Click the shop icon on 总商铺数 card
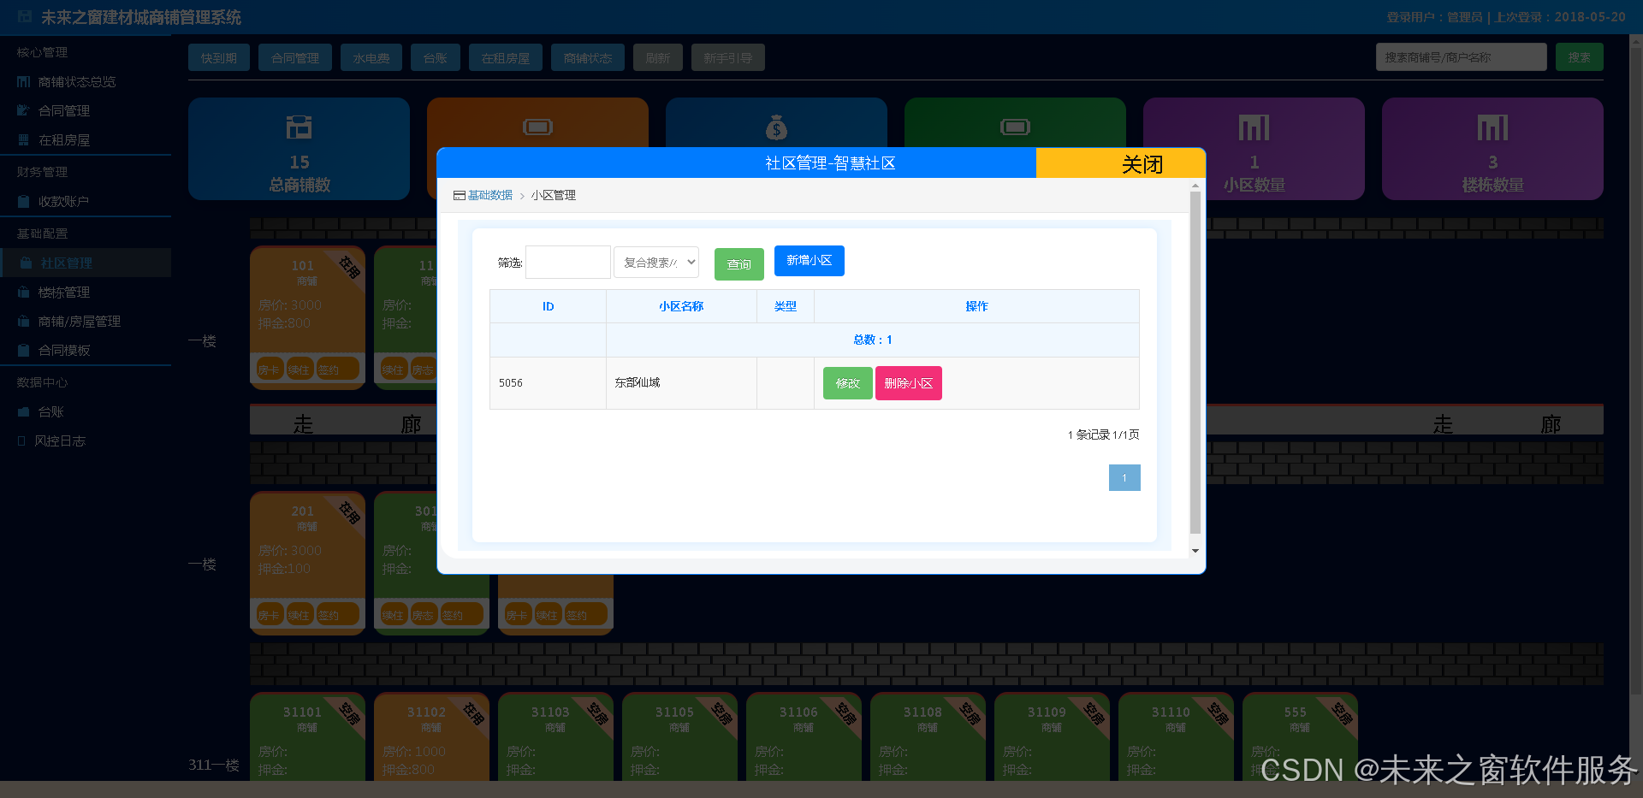Viewport: 1643px width, 798px height. [x=299, y=127]
